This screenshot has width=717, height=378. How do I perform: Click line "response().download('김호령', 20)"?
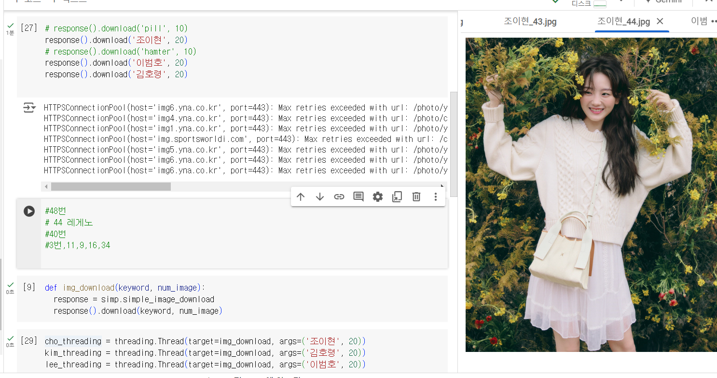(116, 74)
